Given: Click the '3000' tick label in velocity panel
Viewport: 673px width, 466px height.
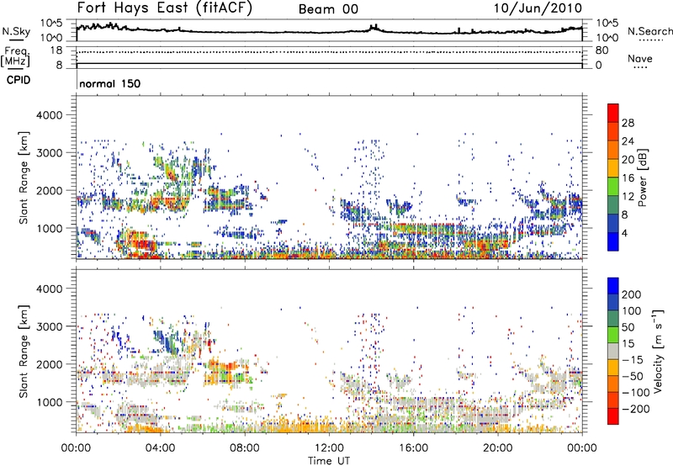Looking at the screenshot, I should (x=49, y=326).
